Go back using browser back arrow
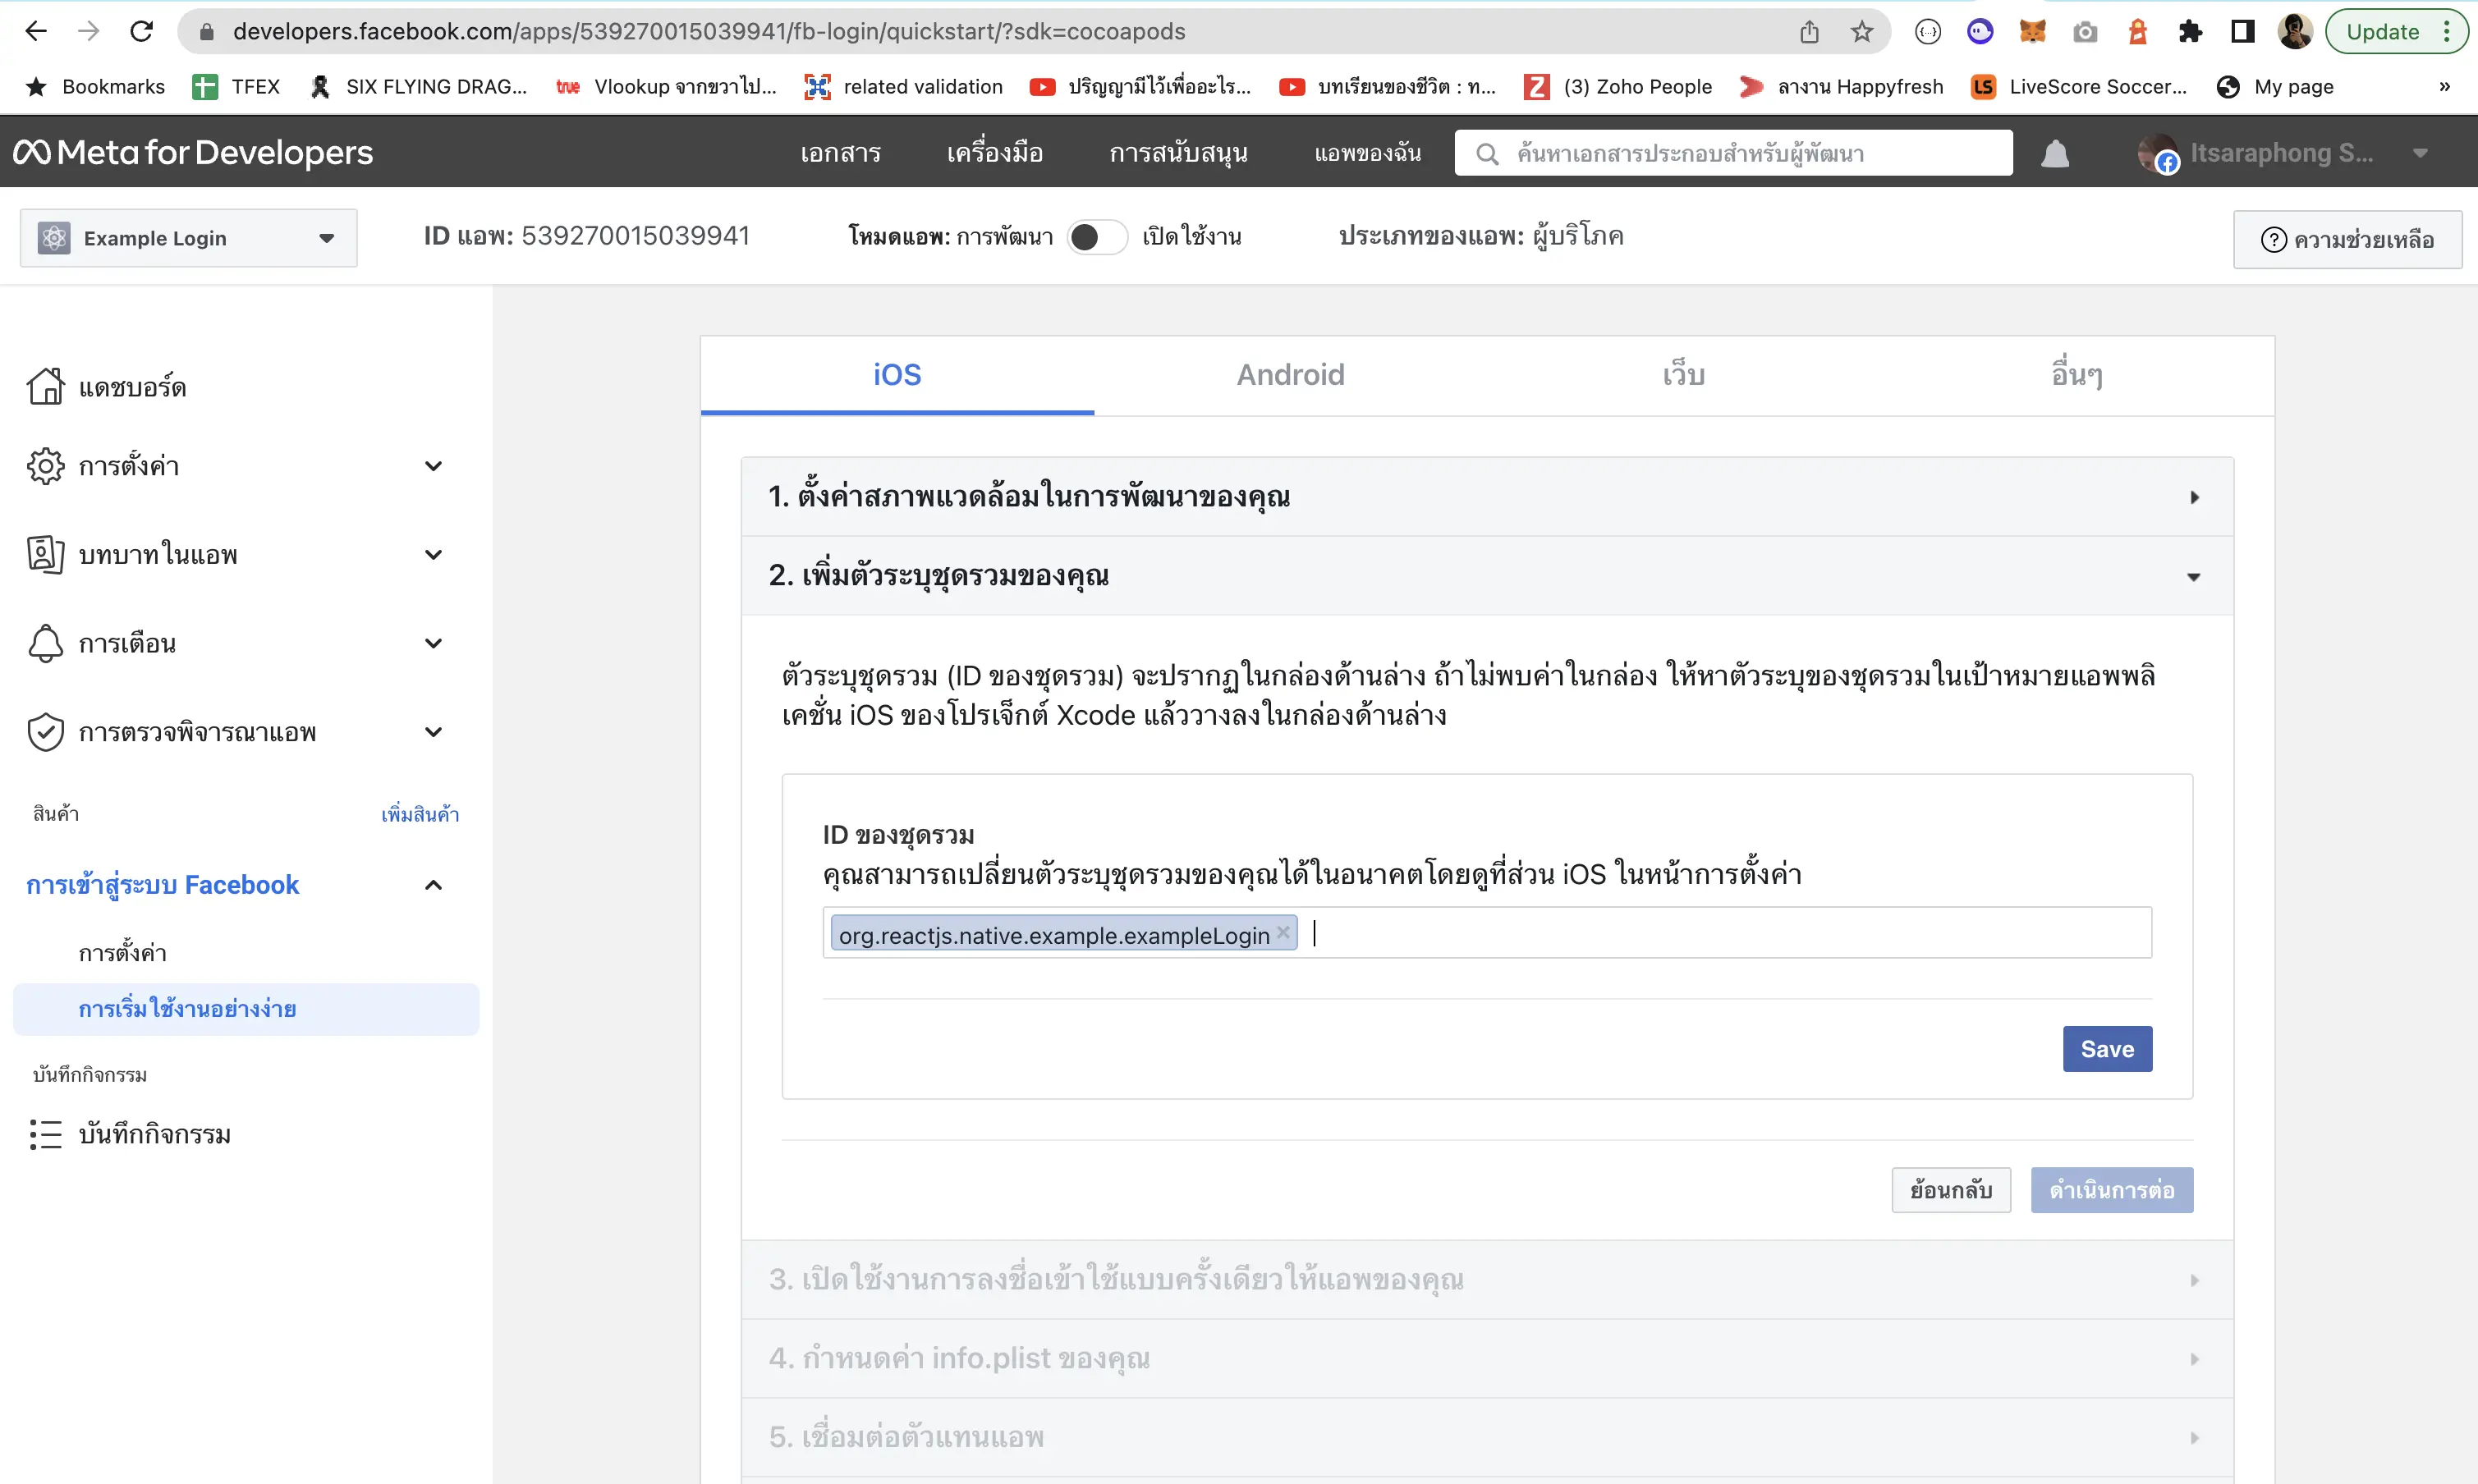2478x1484 pixels. [x=36, y=31]
